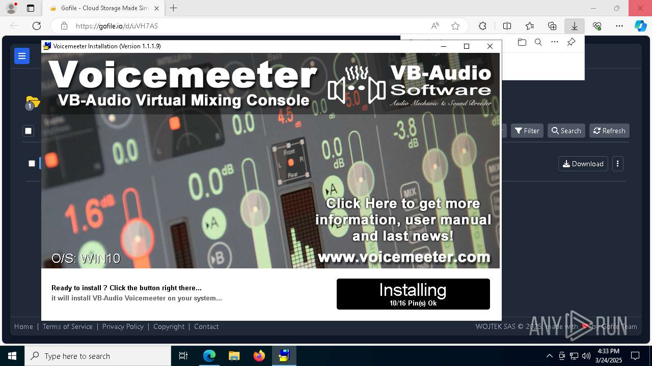Click the Voicemeeter banner information image
Image resolution: width=652 pixels, height=366 pixels.
(270, 161)
